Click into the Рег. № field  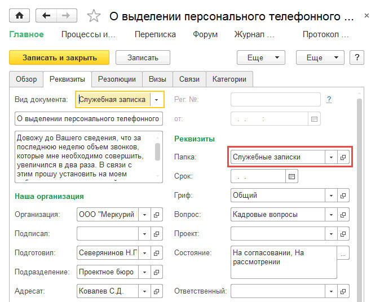point(275,100)
